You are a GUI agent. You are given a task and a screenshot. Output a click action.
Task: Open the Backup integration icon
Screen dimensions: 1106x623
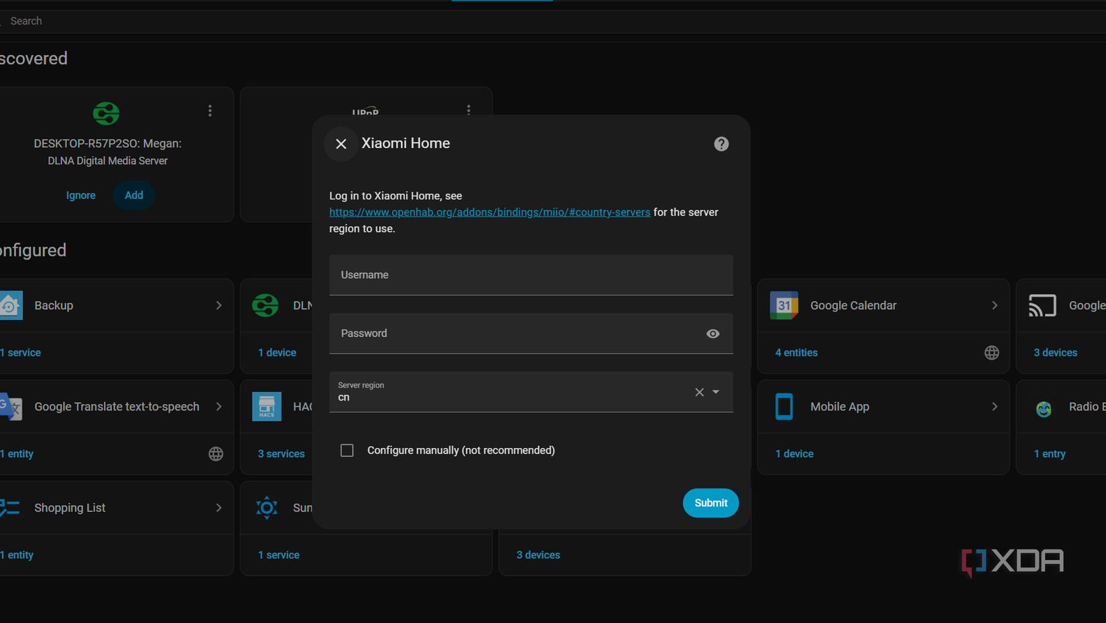click(x=11, y=305)
